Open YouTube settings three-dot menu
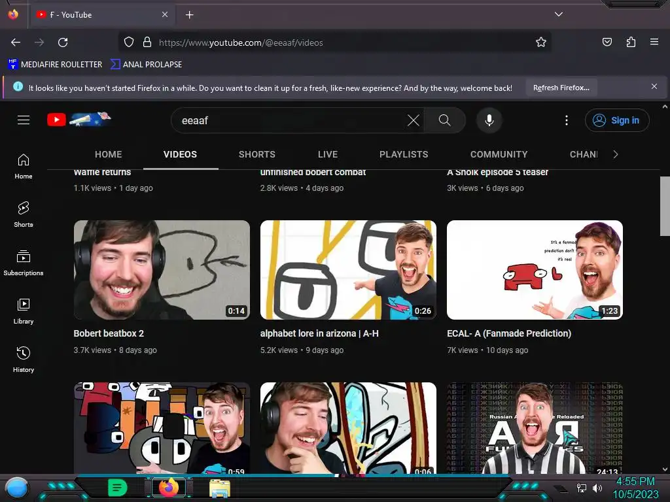 click(567, 120)
